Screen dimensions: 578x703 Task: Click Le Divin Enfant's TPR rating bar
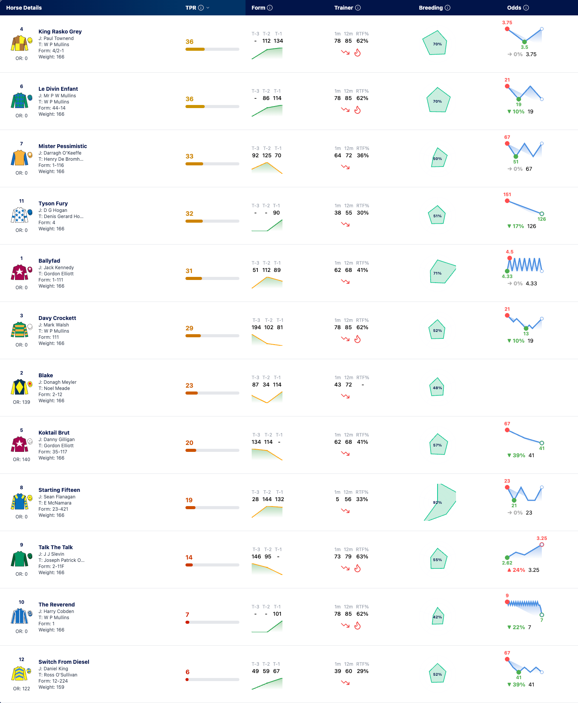212,107
